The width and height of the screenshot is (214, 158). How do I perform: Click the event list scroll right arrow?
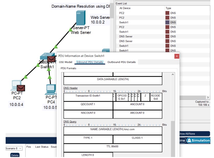tap(208, 97)
